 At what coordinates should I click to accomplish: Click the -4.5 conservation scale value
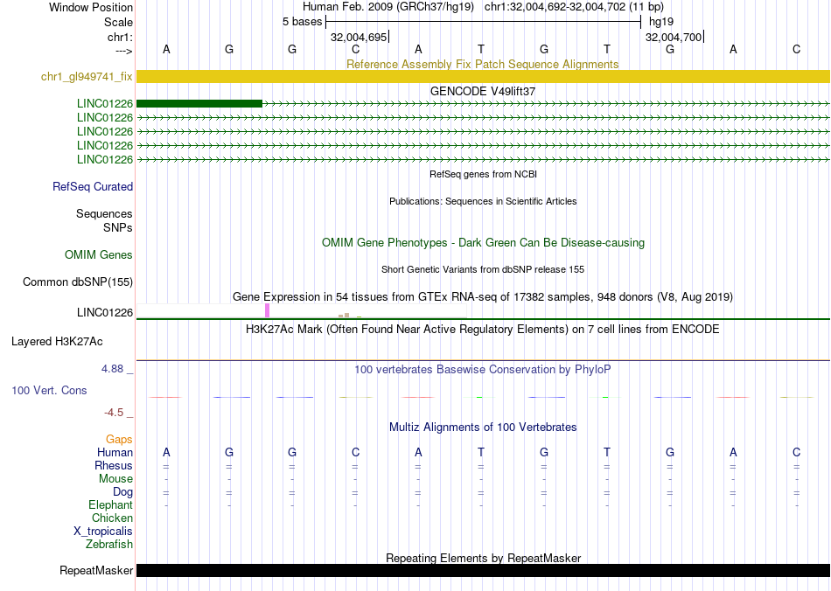(x=114, y=412)
